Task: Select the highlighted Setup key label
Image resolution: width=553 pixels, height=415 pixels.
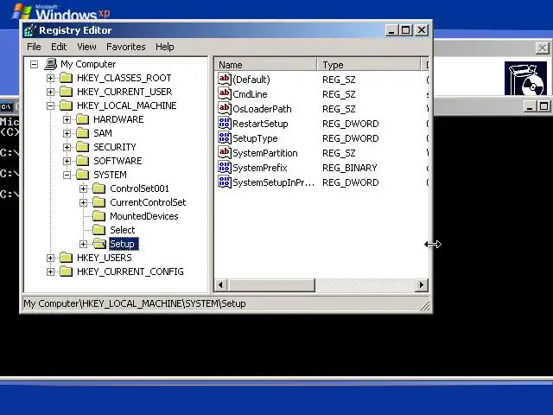Action: [x=124, y=244]
